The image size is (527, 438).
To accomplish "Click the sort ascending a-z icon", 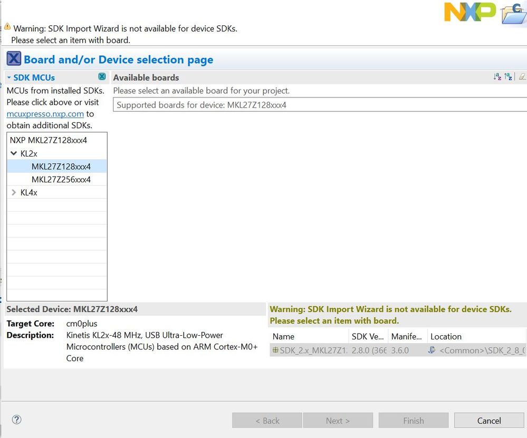I will tap(497, 77).
